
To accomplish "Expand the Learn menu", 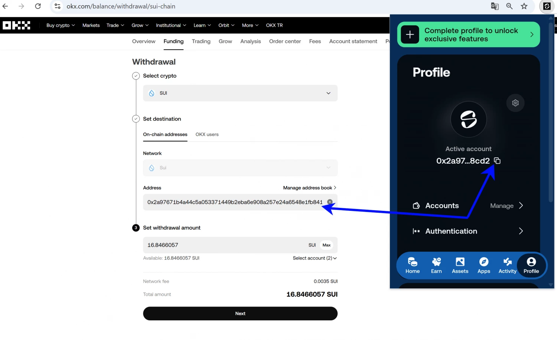I will [202, 25].
